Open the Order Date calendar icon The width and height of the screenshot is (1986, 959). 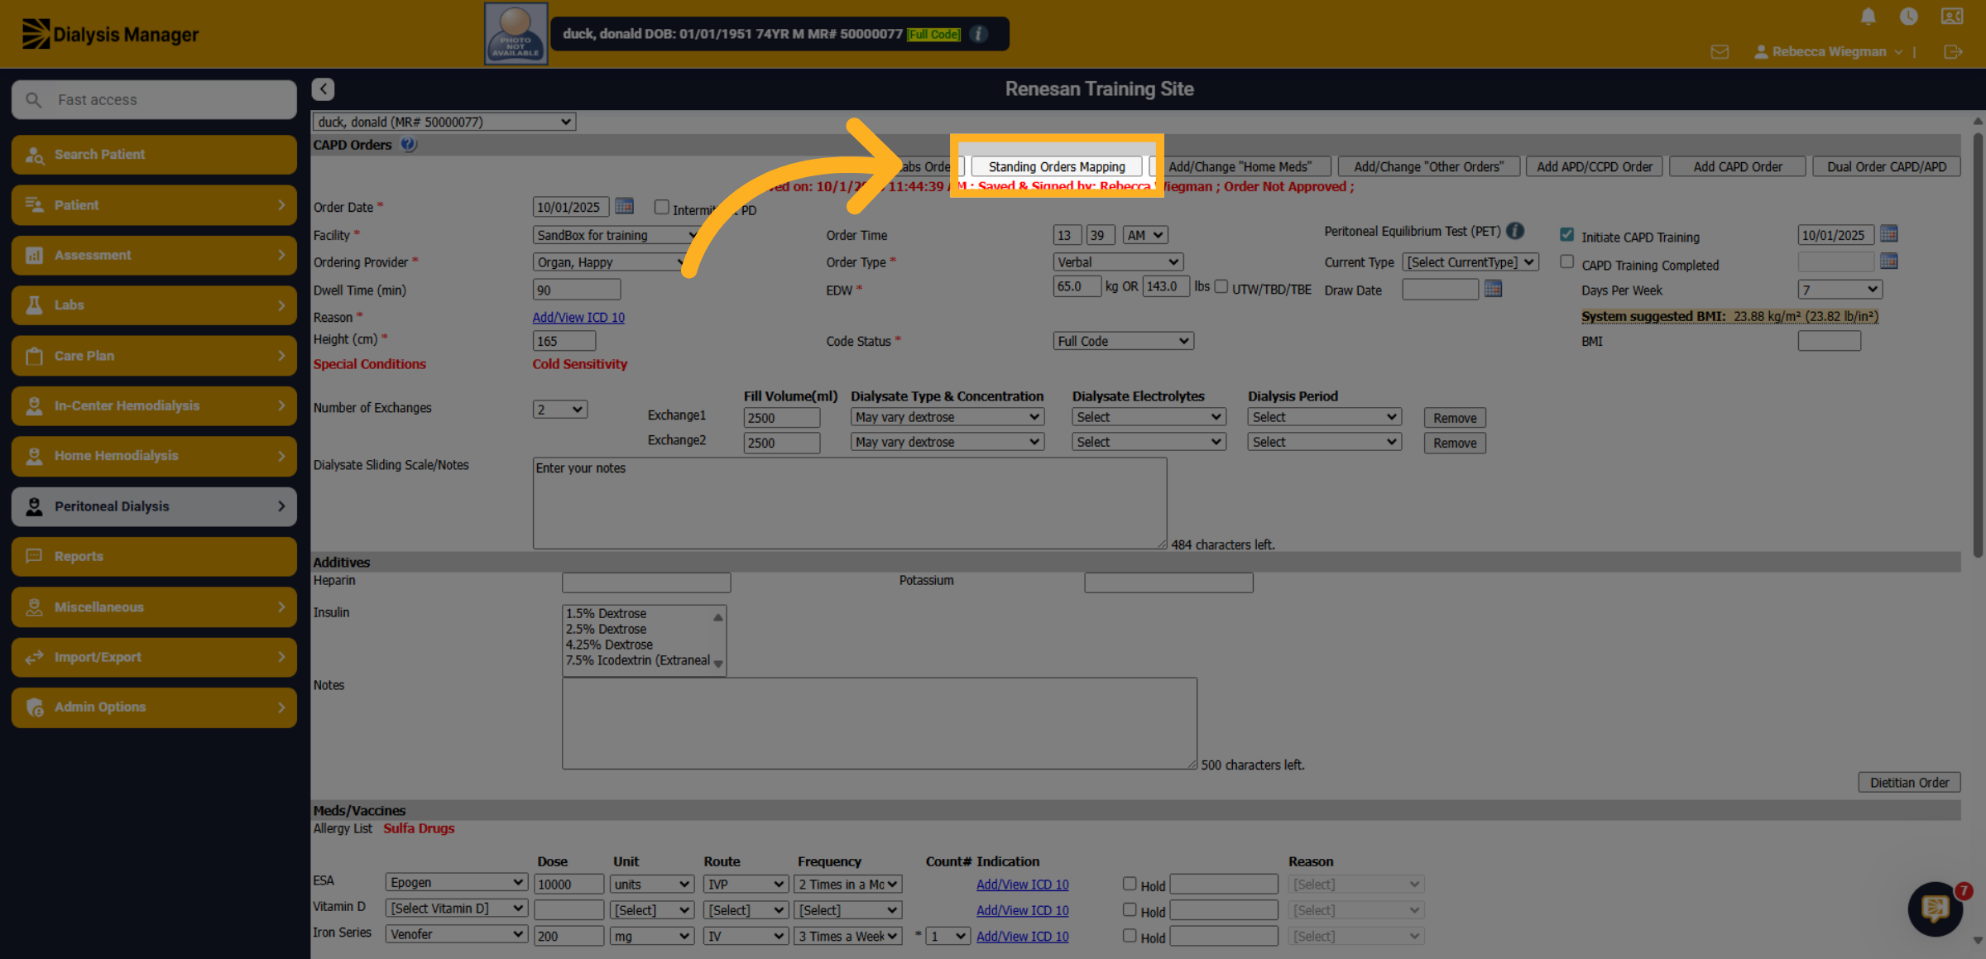pyautogui.click(x=624, y=205)
